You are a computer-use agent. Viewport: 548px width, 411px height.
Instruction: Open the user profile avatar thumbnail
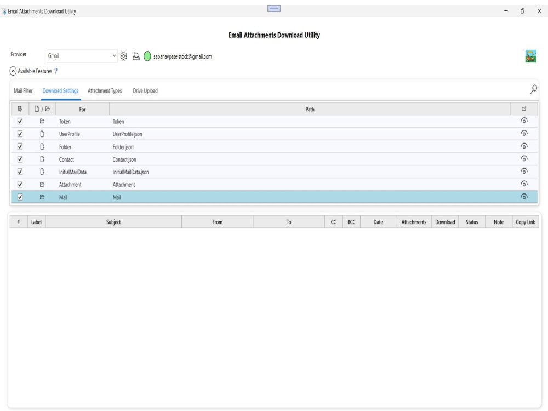pos(530,56)
